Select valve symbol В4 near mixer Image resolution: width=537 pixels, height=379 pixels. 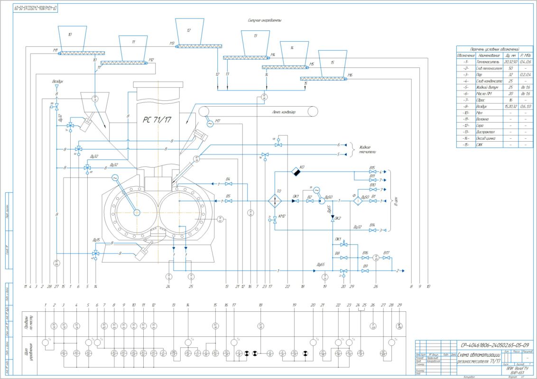point(228,184)
